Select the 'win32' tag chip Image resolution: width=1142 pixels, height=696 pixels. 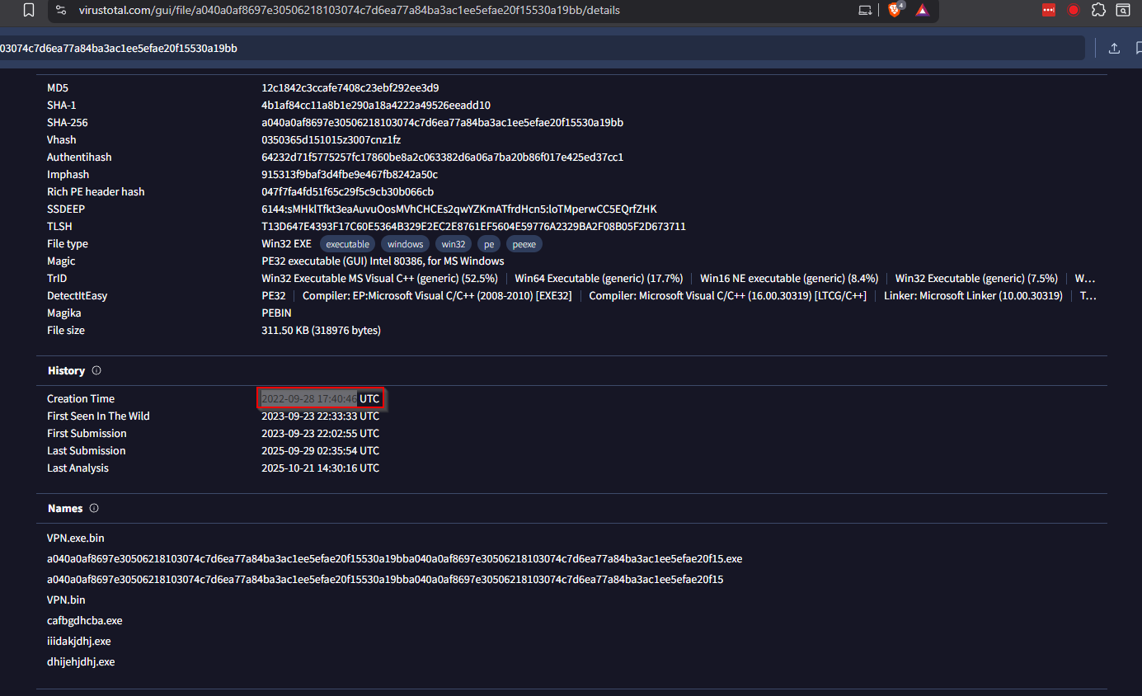tap(454, 244)
